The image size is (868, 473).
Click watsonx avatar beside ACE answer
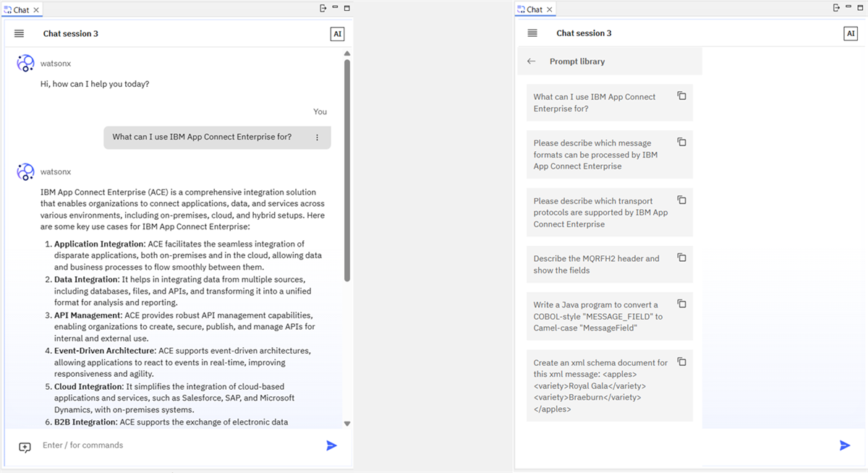click(25, 172)
